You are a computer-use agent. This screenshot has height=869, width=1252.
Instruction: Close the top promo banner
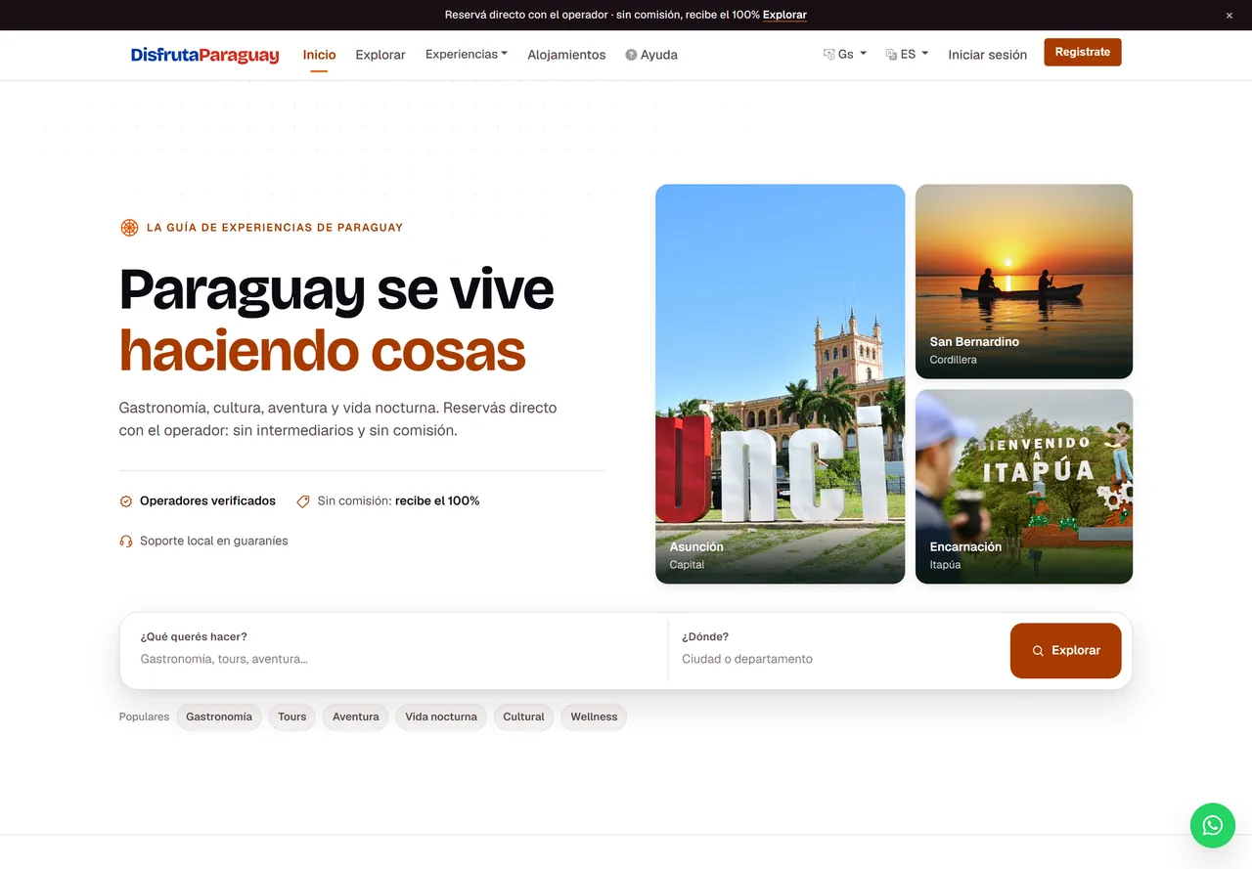pyautogui.click(x=1230, y=16)
